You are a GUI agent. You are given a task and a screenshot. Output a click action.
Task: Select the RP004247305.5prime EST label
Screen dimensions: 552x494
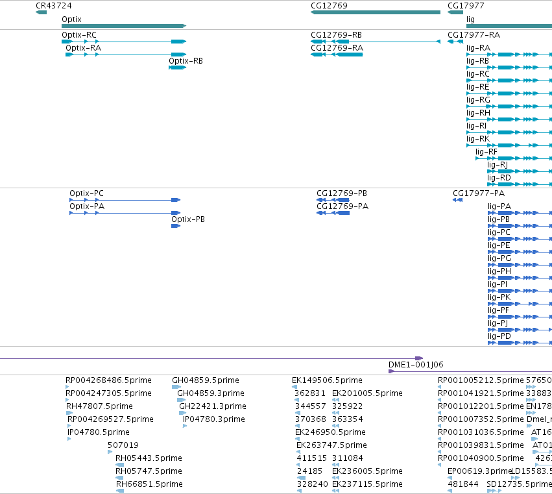tap(108, 393)
